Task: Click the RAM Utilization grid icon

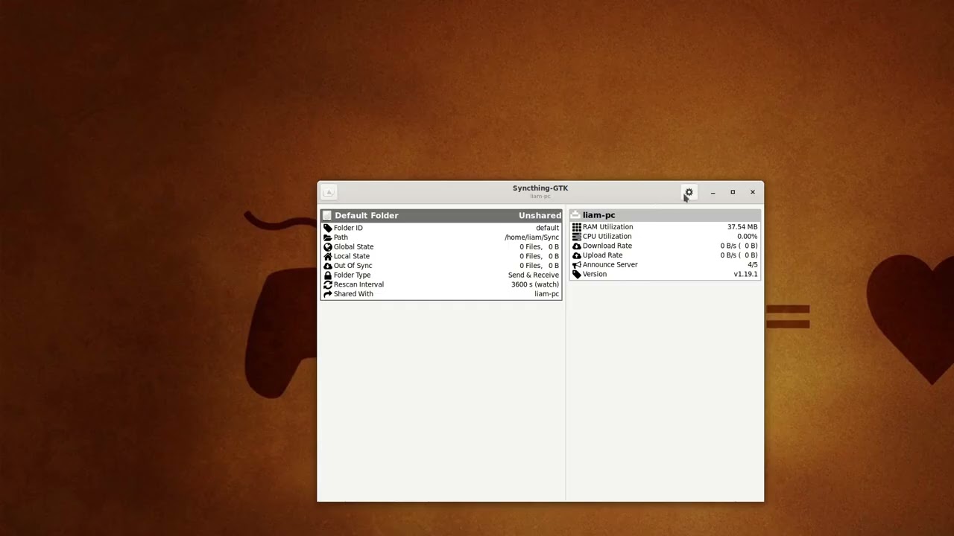Action: click(x=576, y=227)
